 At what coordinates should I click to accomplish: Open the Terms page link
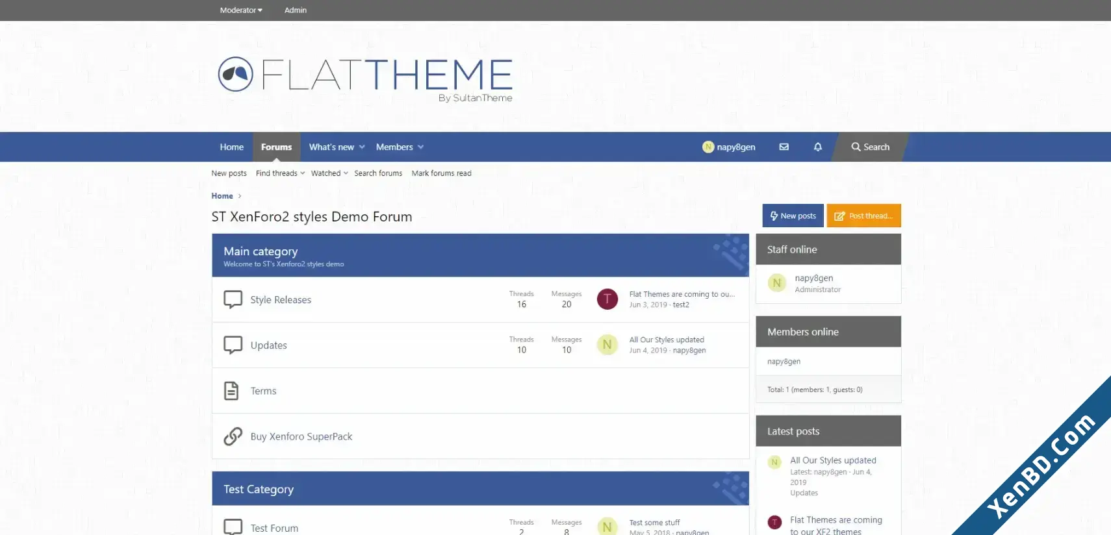[x=263, y=390]
